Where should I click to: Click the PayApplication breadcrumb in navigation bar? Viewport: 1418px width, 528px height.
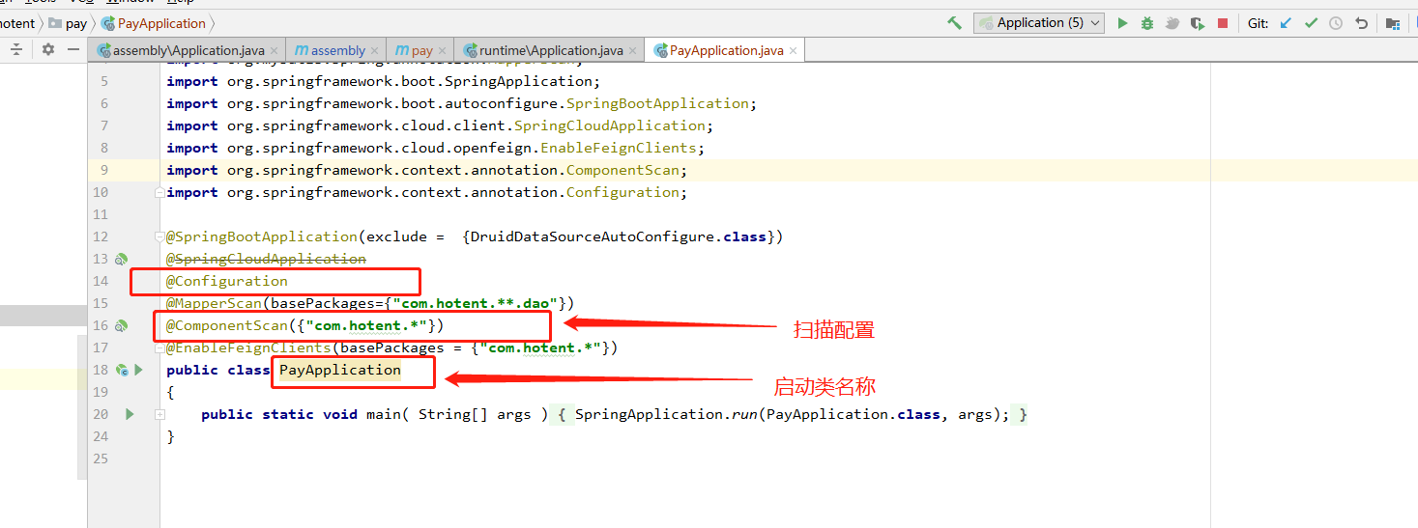click(x=154, y=23)
